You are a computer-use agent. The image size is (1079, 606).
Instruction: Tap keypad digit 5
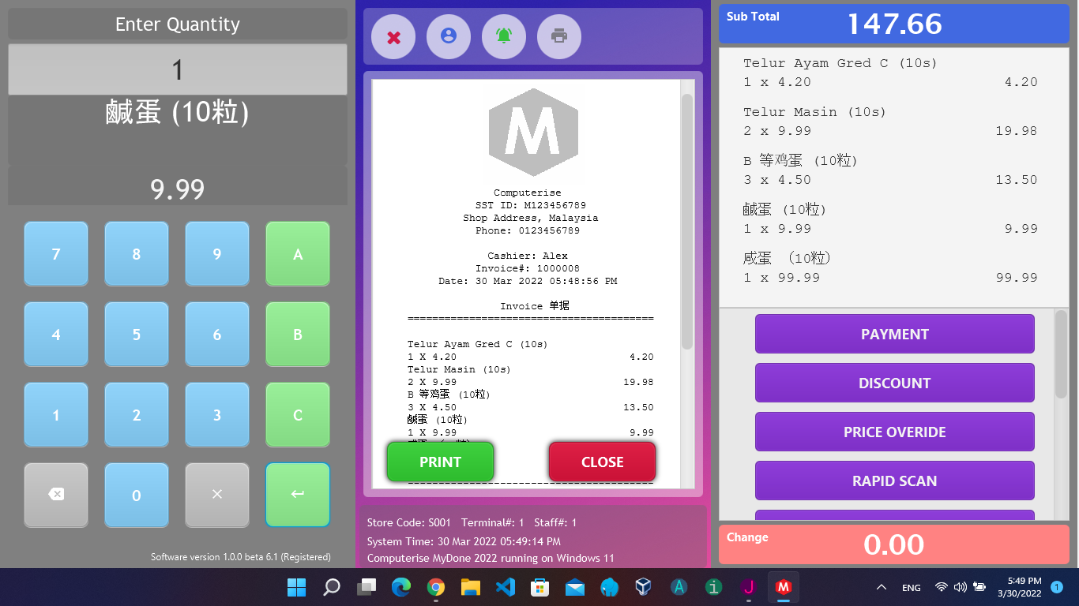137,335
